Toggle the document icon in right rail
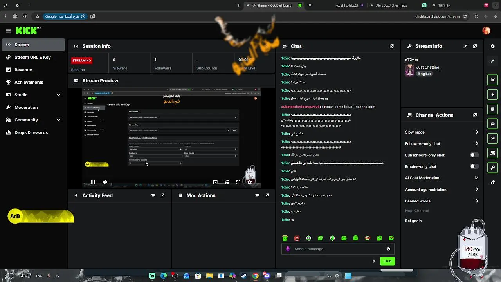This screenshot has height=282, width=501. pyautogui.click(x=492, y=109)
